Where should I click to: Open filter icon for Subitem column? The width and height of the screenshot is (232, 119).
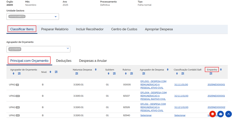(114, 74)
